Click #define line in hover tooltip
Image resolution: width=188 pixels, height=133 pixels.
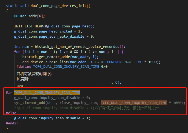click(62, 67)
